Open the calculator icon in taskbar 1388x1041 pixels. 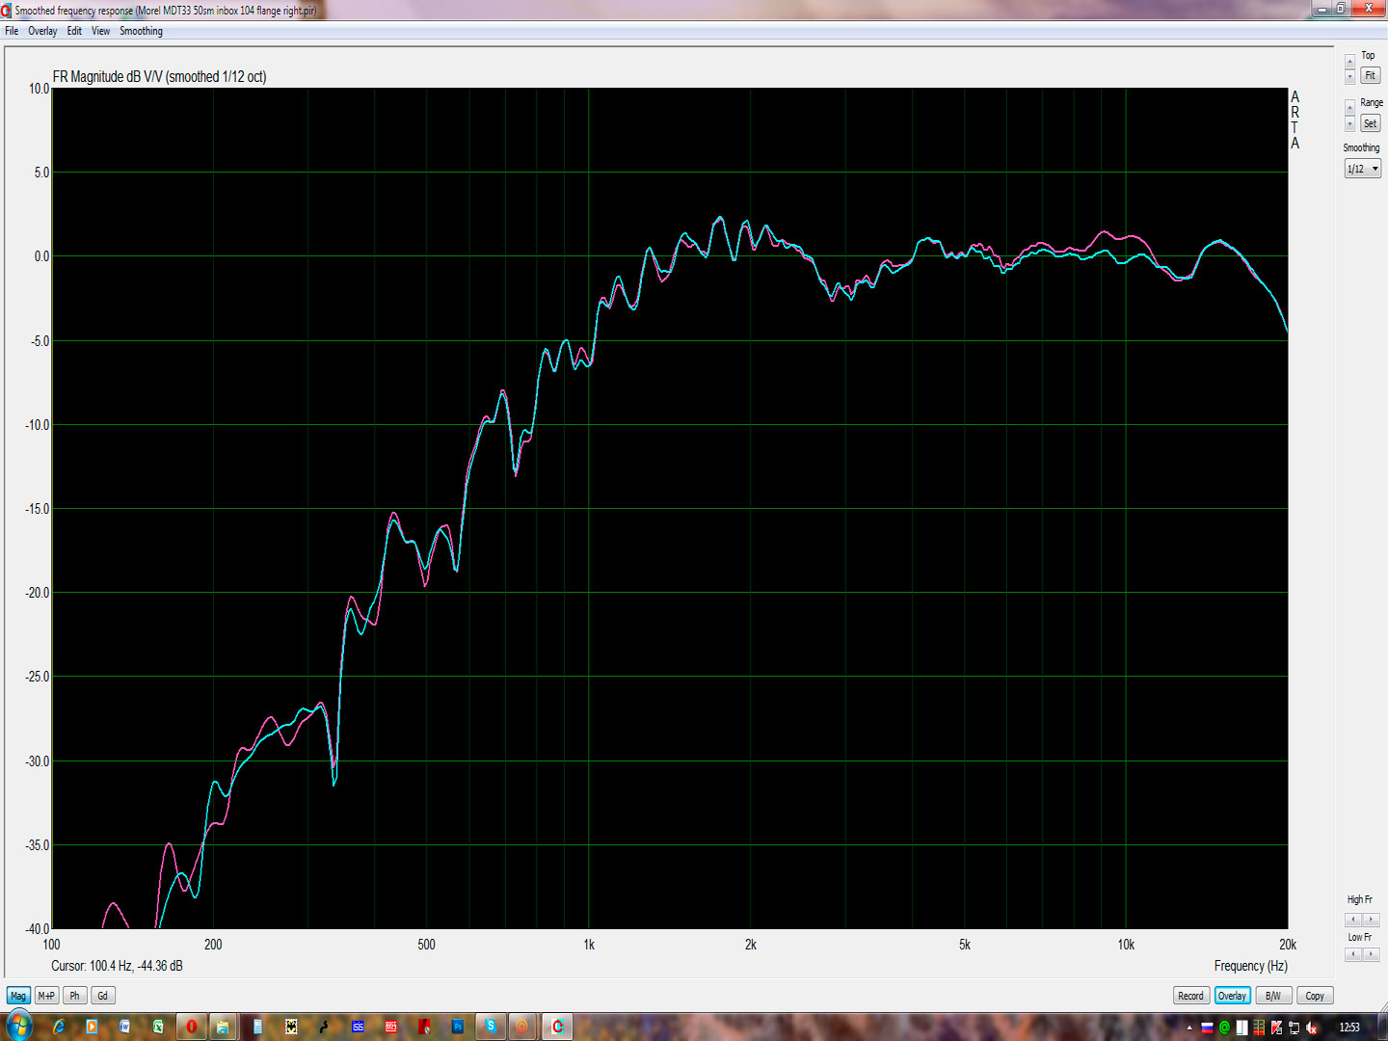point(257,1027)
